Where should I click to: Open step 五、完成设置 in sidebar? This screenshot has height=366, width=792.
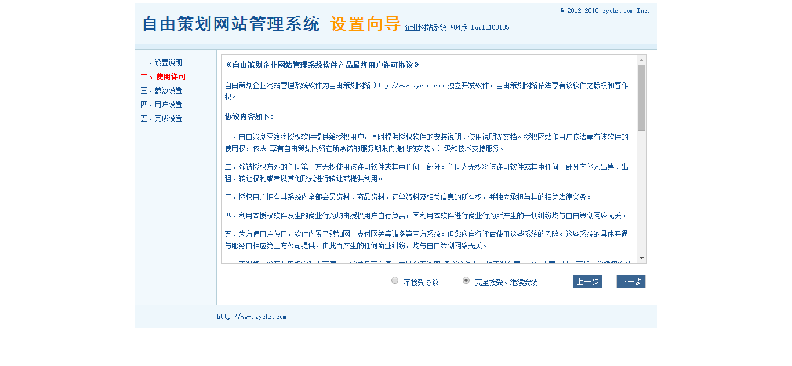coord(161,118)
